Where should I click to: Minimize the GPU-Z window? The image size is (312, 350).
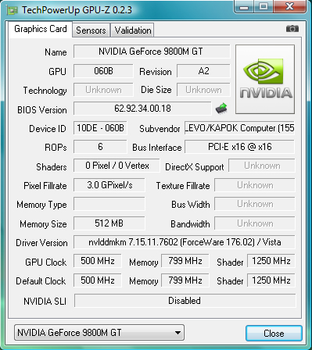(244, 6)
